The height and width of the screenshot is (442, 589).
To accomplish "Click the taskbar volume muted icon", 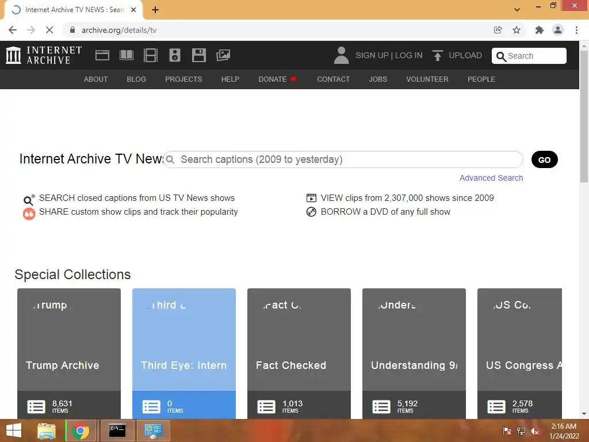I will coord(534,431).
